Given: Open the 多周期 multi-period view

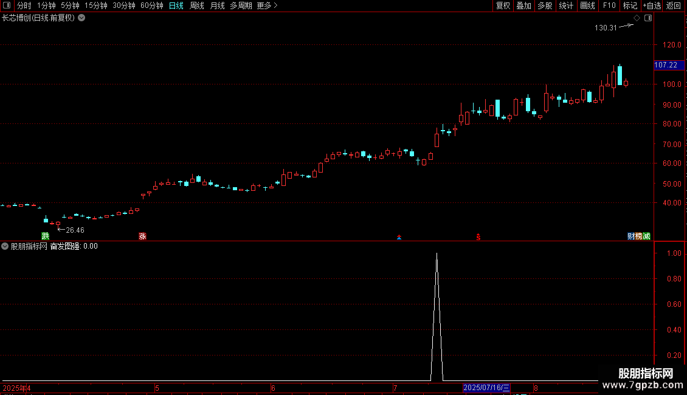Looking at the screenshot, I should click(241, 5).
